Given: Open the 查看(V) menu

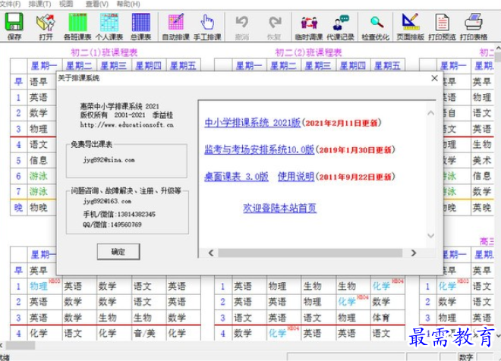Looking at the screenshot, I should 97,4.
